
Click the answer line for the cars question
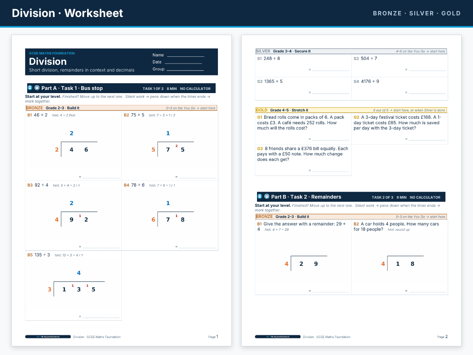pyautogui.click(x=427, y=292)
